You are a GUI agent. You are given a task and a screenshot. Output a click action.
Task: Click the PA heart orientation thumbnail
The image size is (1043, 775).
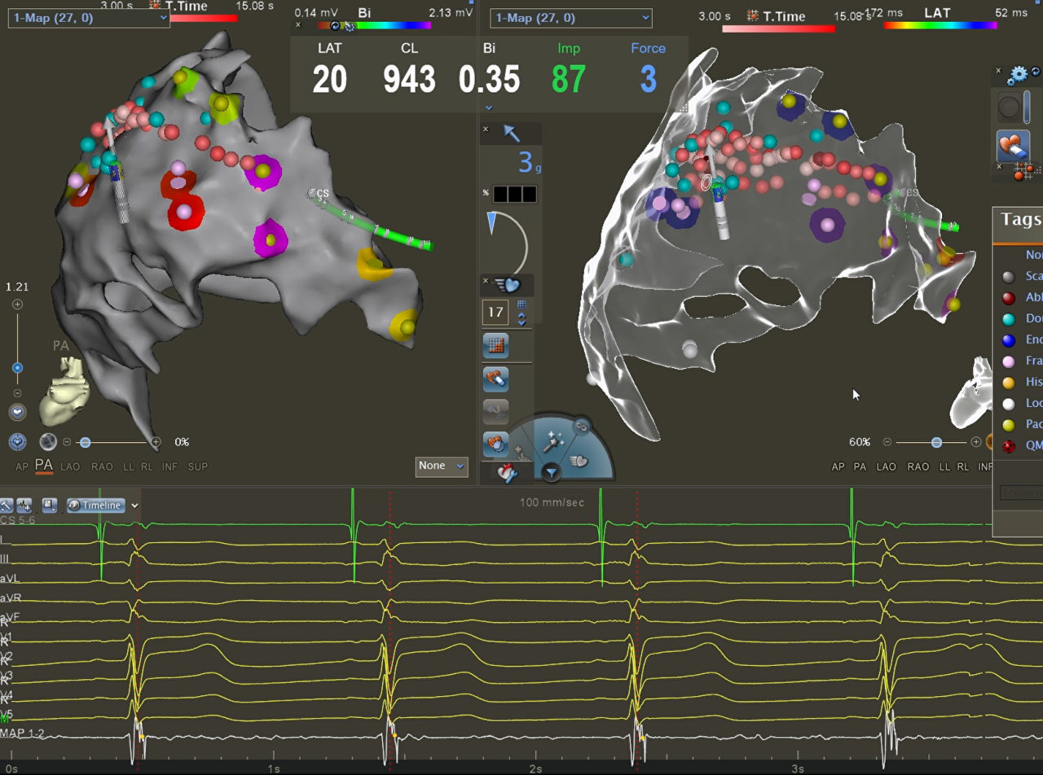pos(64,393)
